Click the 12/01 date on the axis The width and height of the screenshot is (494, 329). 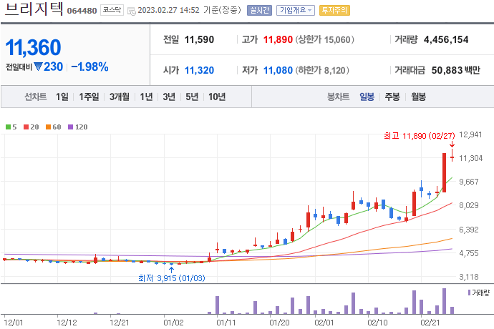click(x=14, y=323)
